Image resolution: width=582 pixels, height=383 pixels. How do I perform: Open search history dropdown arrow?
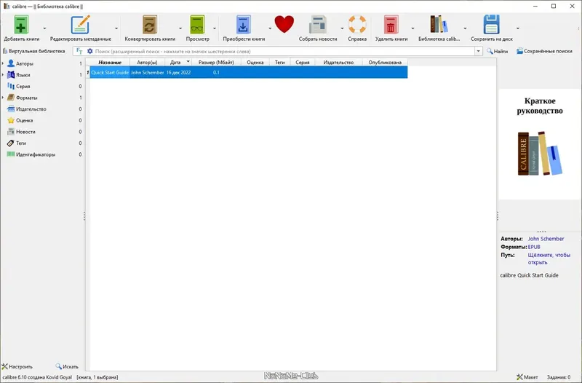click(478, 51)
